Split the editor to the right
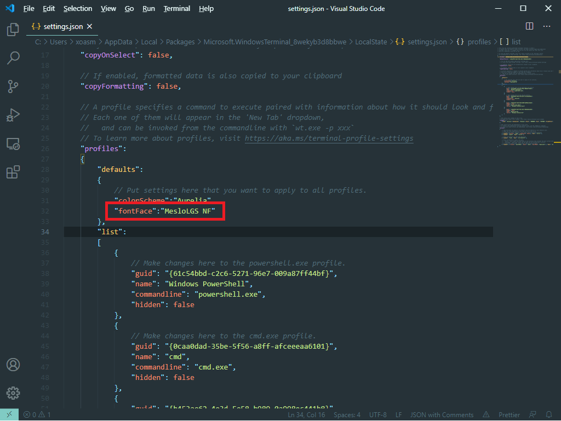The height and width of the screenshot is (421, 561). [x=529, y=26]
